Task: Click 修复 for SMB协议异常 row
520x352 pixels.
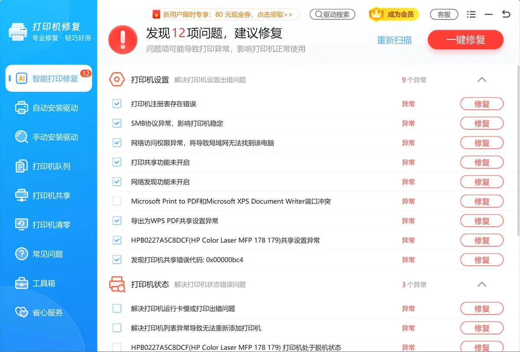Action: 482,123
